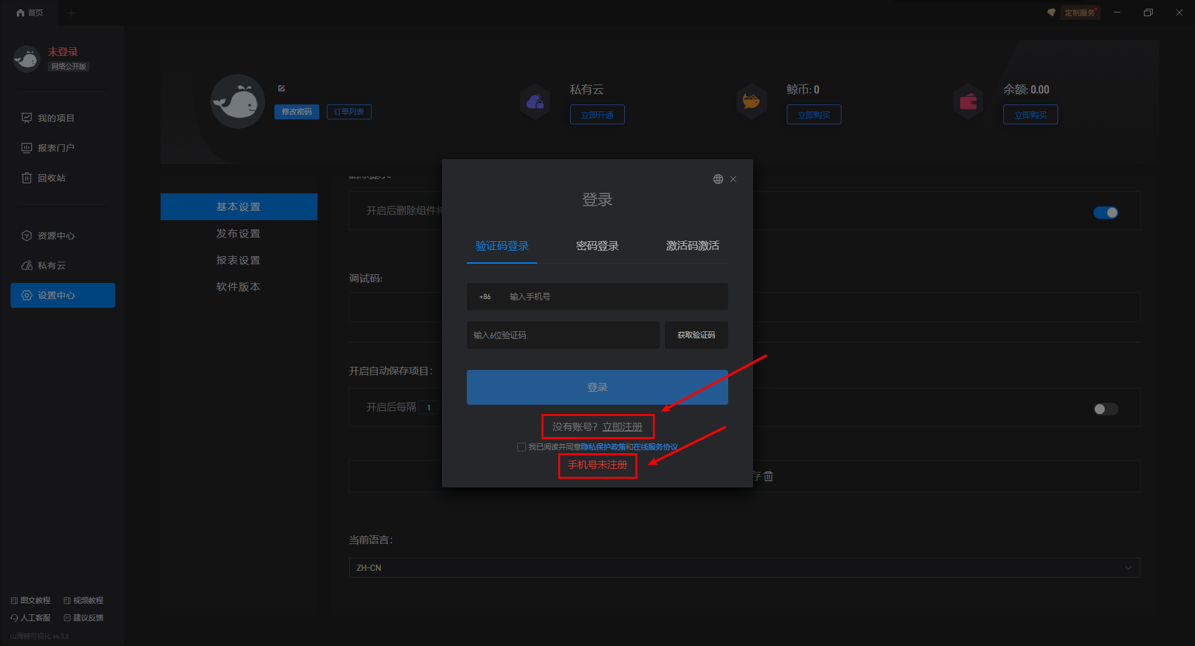Switch to the 密码登录 tab
This screenshot has width=1195, height=646.
pyautogui.click(x=597, y=246)
